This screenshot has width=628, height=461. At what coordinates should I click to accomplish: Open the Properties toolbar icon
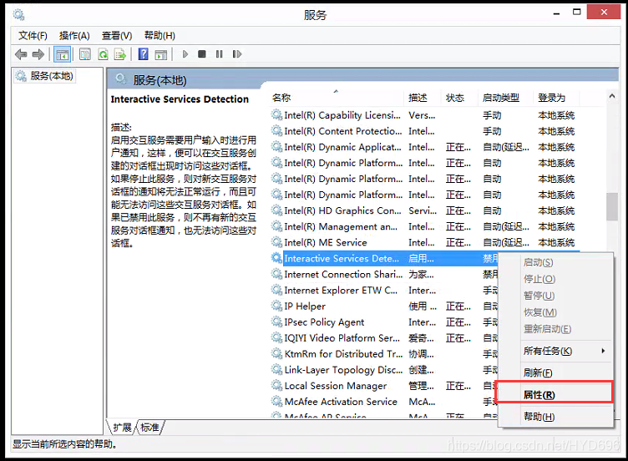84,54
